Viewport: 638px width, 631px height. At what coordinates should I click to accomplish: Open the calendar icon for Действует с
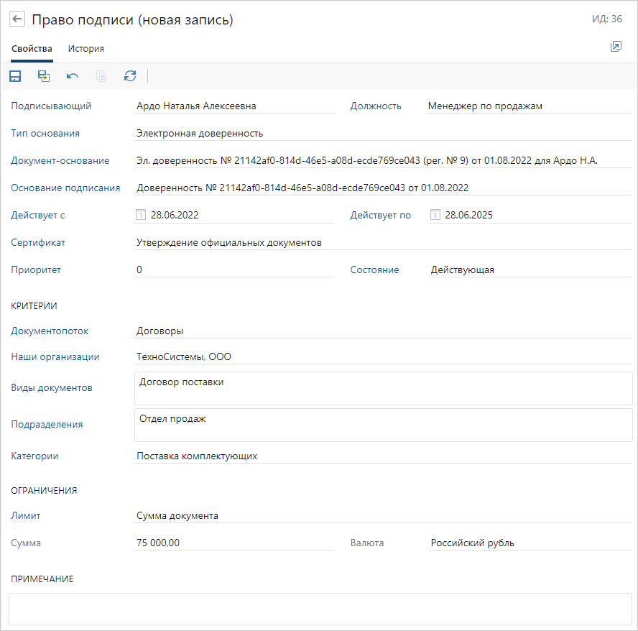click(141, 215)
